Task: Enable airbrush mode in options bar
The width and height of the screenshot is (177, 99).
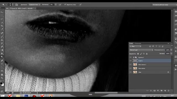Action: pos(60,5)
